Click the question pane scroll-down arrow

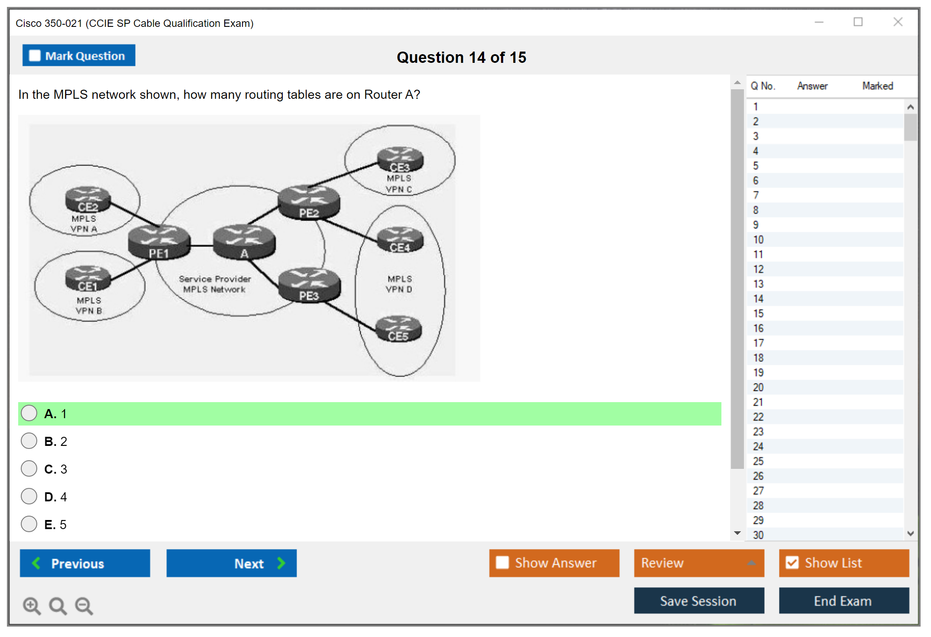pyautogui.click(x=737, y=533)
